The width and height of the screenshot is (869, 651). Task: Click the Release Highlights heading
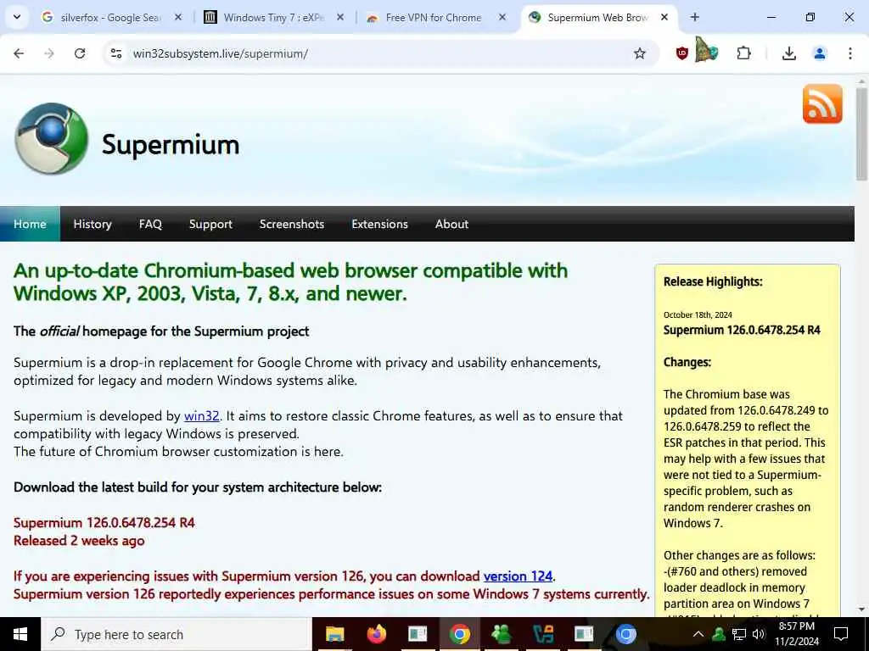pos(713,281)
